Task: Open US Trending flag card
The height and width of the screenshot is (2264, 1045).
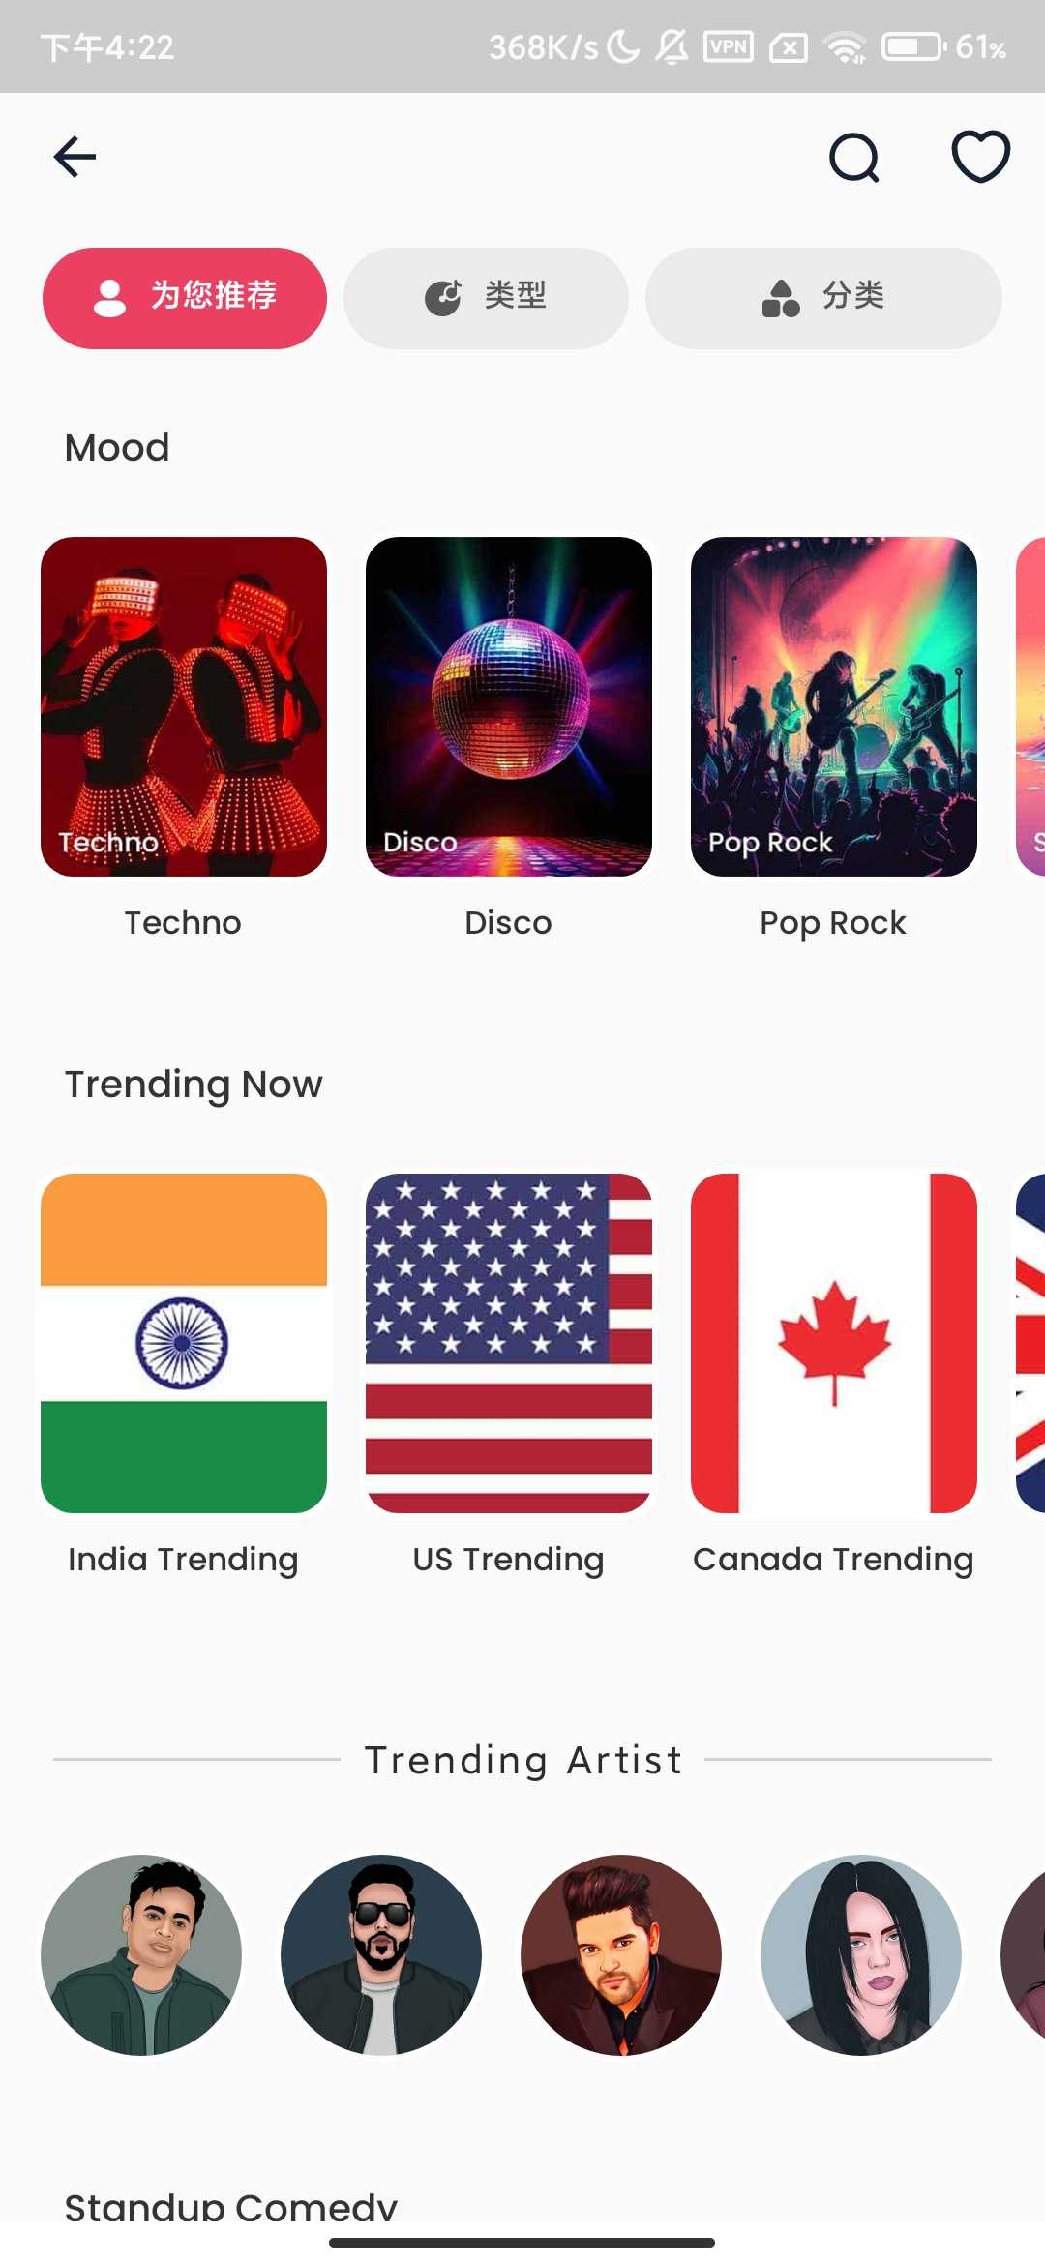Action: click(509, 1343)
